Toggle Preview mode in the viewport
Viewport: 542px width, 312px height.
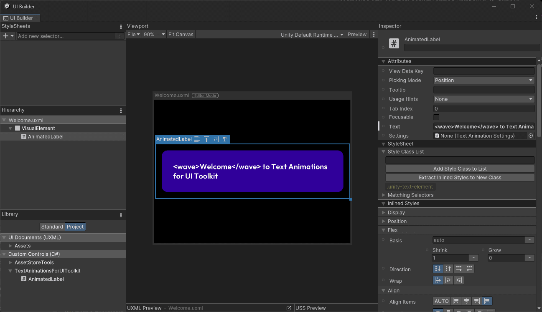tap(357, 34)
